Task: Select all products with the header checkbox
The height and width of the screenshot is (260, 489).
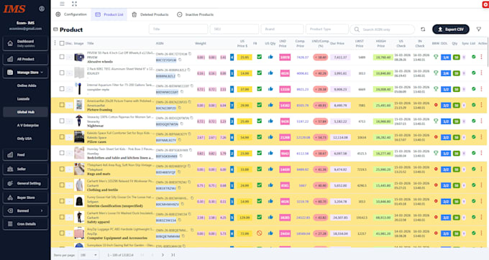Action: [62, 43]
